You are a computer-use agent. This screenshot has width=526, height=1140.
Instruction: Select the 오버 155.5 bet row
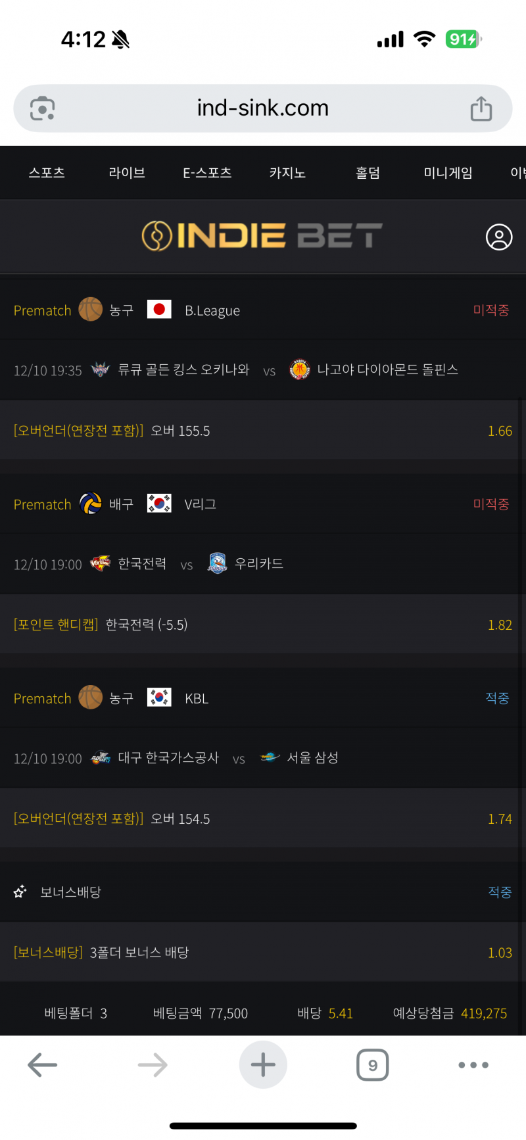pyautogui.click(x=263, y=431)
